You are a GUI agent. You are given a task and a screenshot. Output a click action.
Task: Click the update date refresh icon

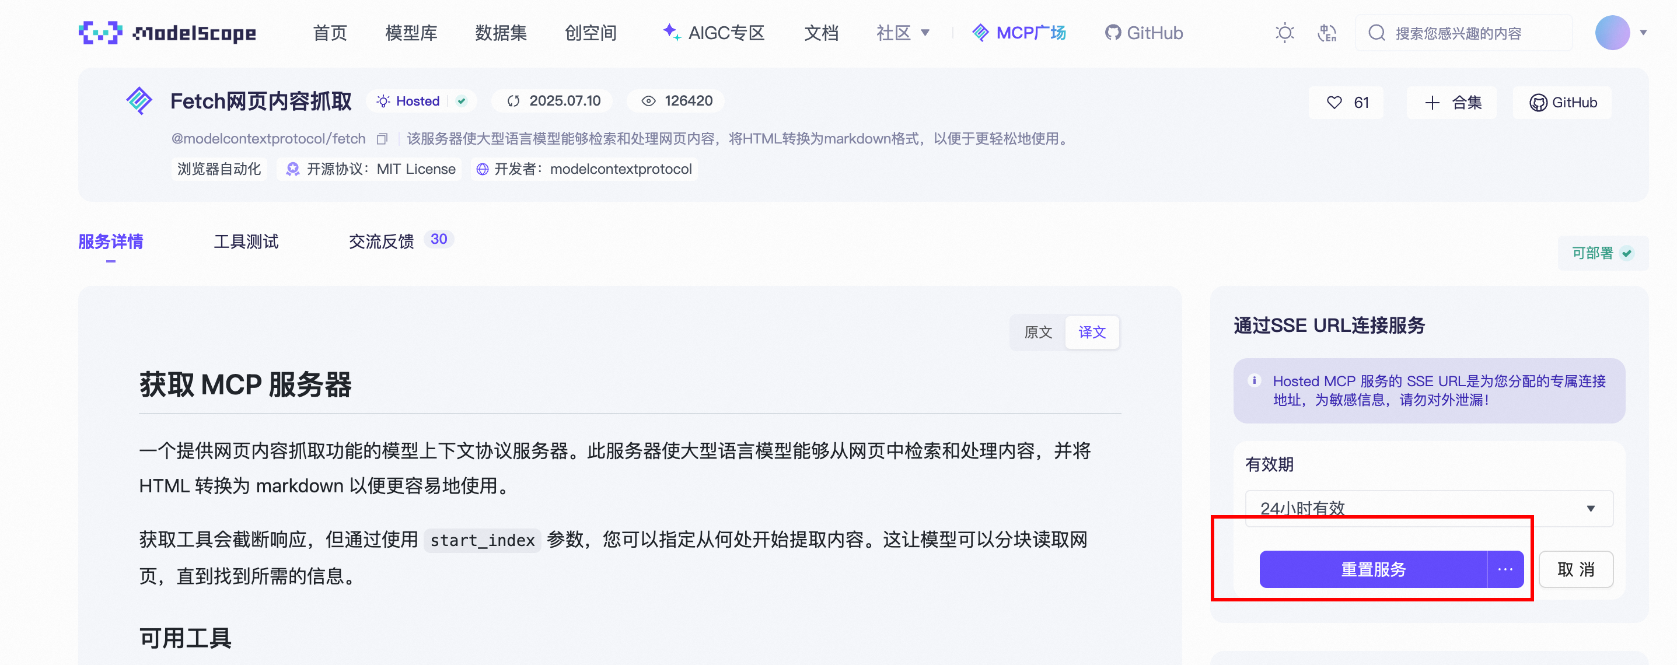[x=513, y=101]
